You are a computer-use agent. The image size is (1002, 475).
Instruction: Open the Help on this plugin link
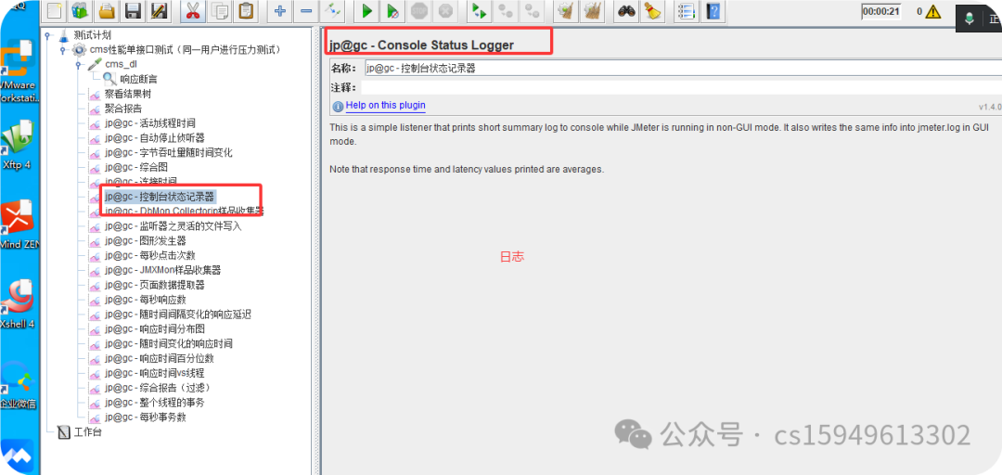(x=385, y=106)
